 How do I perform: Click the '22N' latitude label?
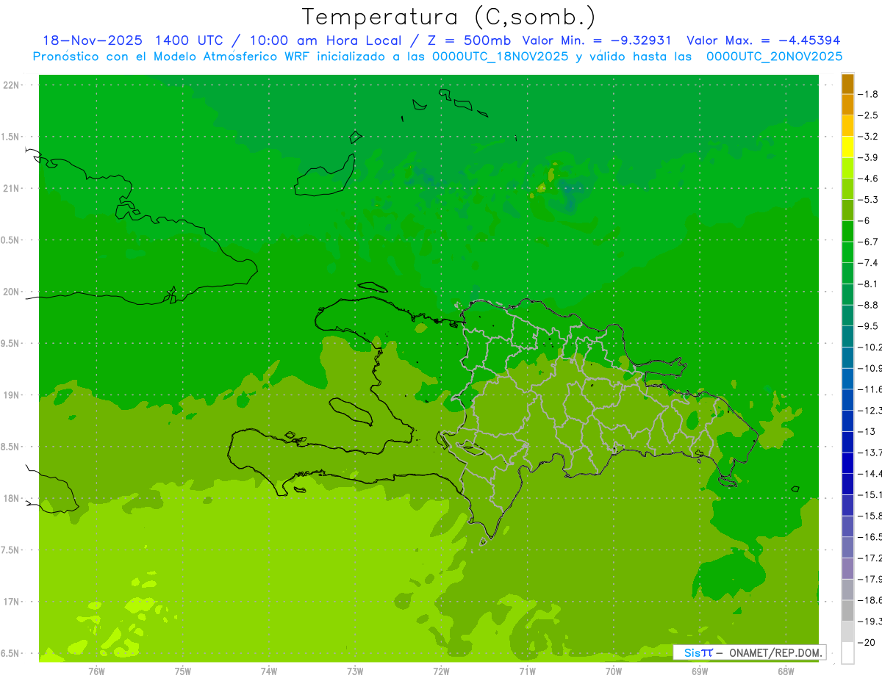(11, 85)
